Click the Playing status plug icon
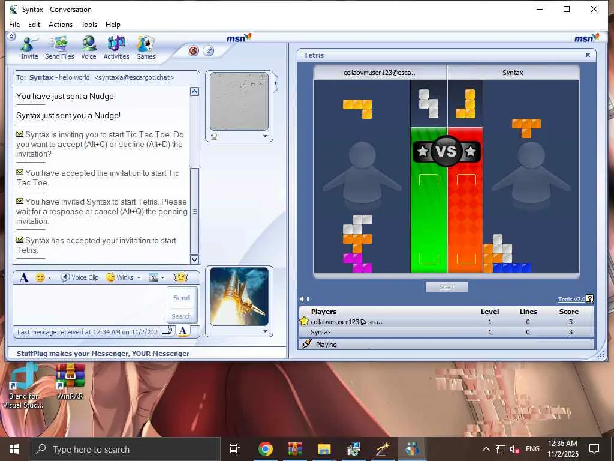This screenshot has height=461, width=614. (306, 344)
